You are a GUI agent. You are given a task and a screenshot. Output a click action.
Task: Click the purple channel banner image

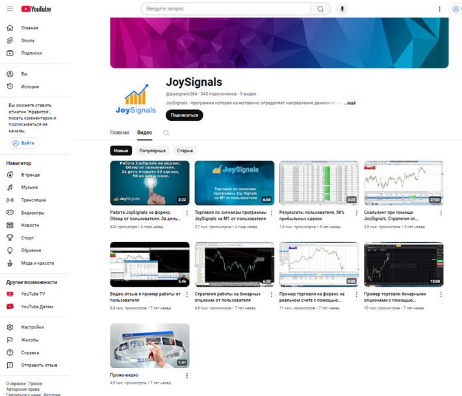click(x=279, y=43)
